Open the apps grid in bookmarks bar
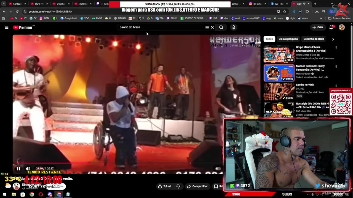This screenshot has height=198, width=353. click(4, 18)
